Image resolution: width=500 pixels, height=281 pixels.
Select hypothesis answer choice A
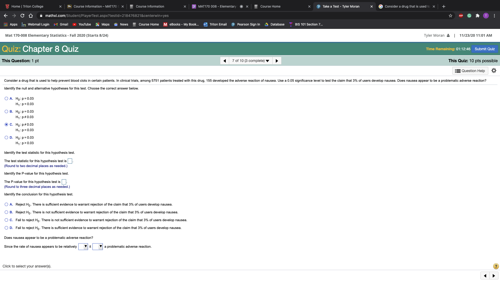pyautogui.click(x=6, y=98)
